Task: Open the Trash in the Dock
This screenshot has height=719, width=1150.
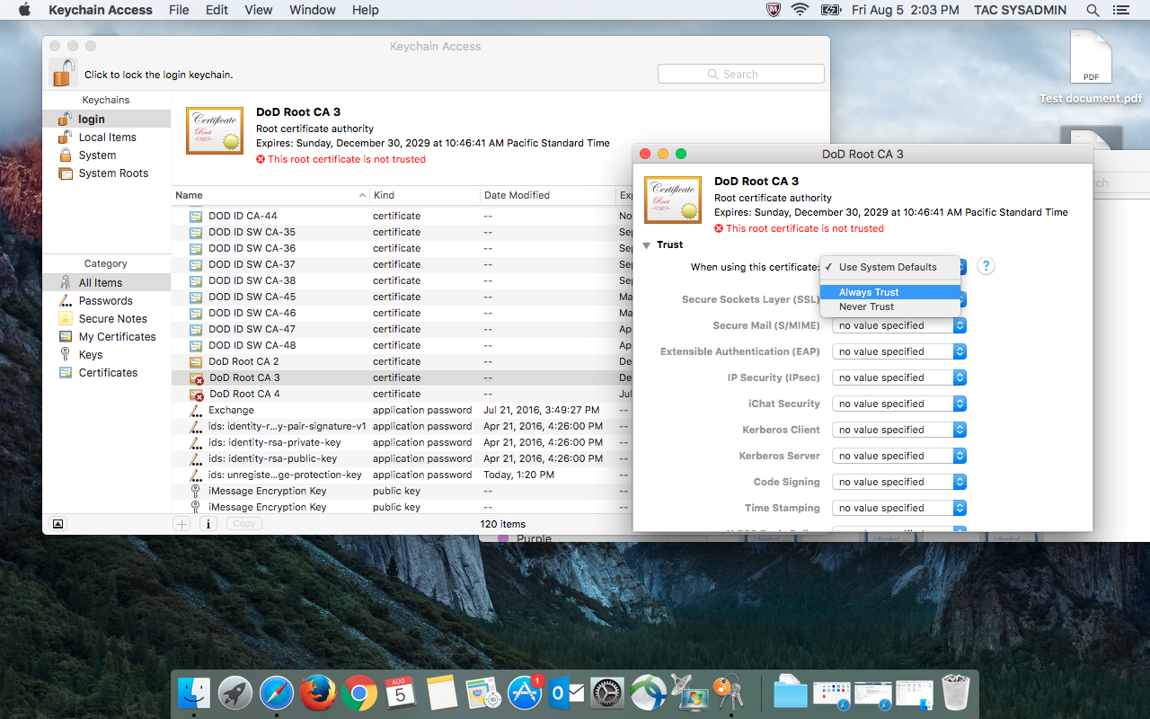Action: pyautogui.click(x=956, y=693)
